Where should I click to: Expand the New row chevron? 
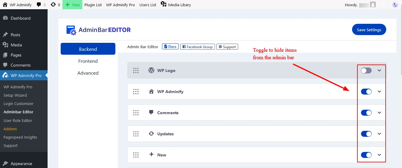point(379,155)
